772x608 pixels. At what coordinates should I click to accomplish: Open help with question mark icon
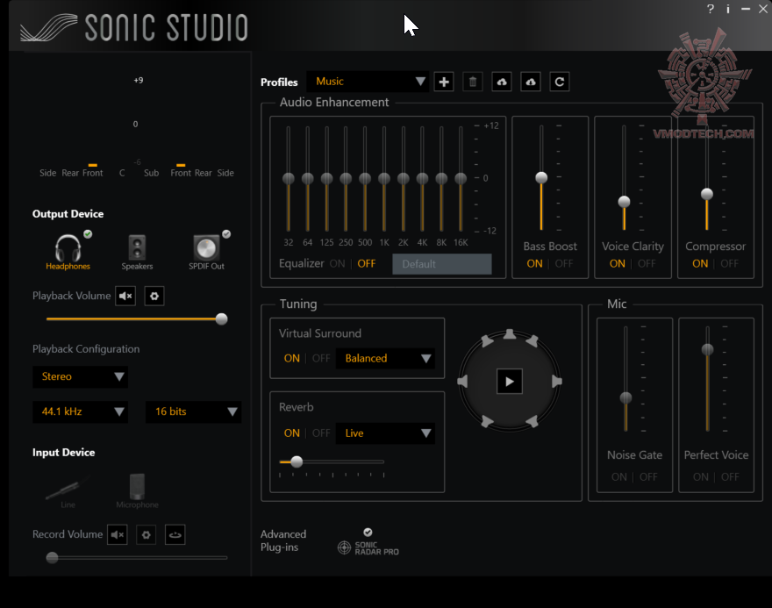711,9
